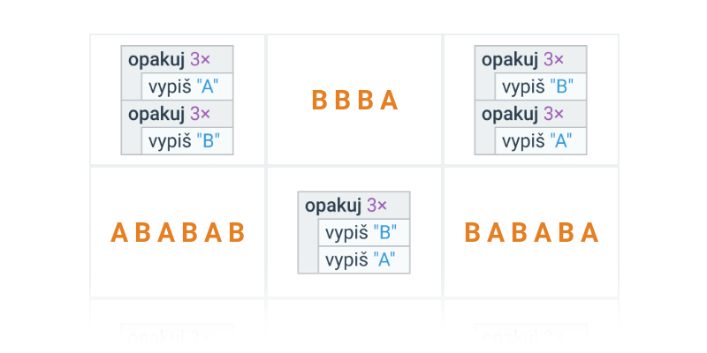Pick the card with A loop before B loop
The height and width of the screenshot is (353, 707).
178,100
